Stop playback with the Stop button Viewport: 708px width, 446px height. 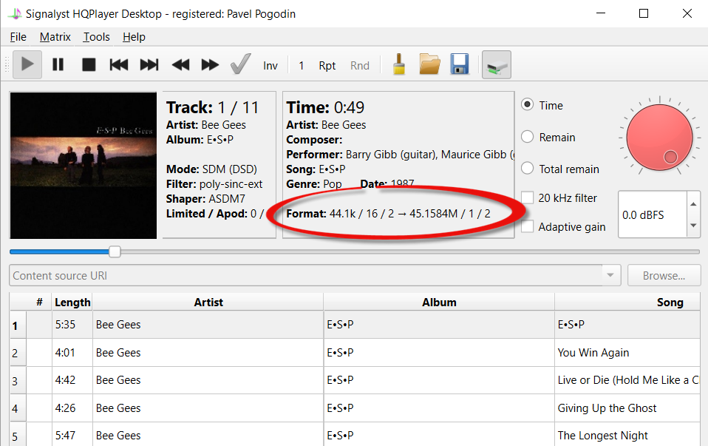89,64
